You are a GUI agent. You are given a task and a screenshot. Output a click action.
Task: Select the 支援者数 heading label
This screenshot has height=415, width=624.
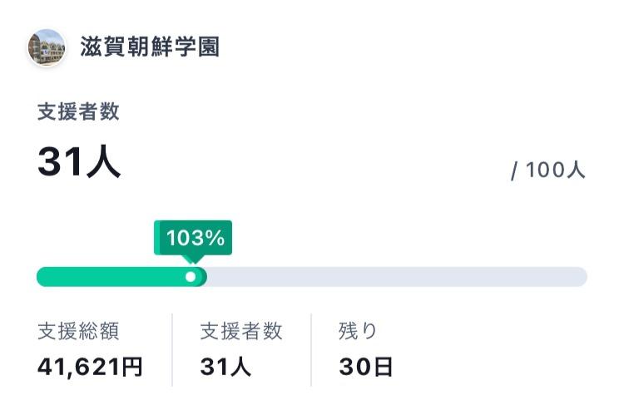(78, 111)
